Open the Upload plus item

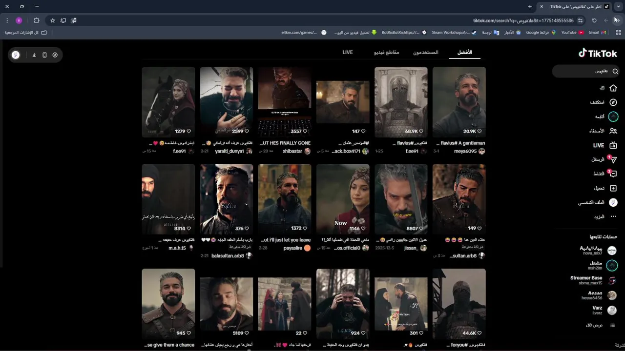click(605, 188)
